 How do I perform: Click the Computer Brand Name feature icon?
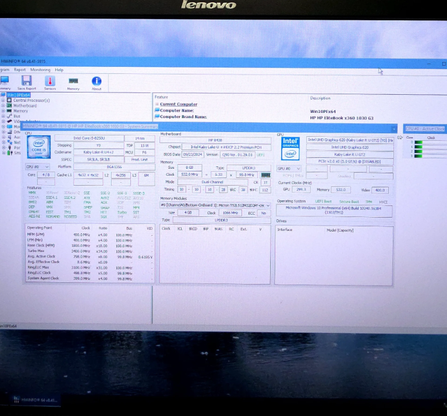[x=157, y=116]
